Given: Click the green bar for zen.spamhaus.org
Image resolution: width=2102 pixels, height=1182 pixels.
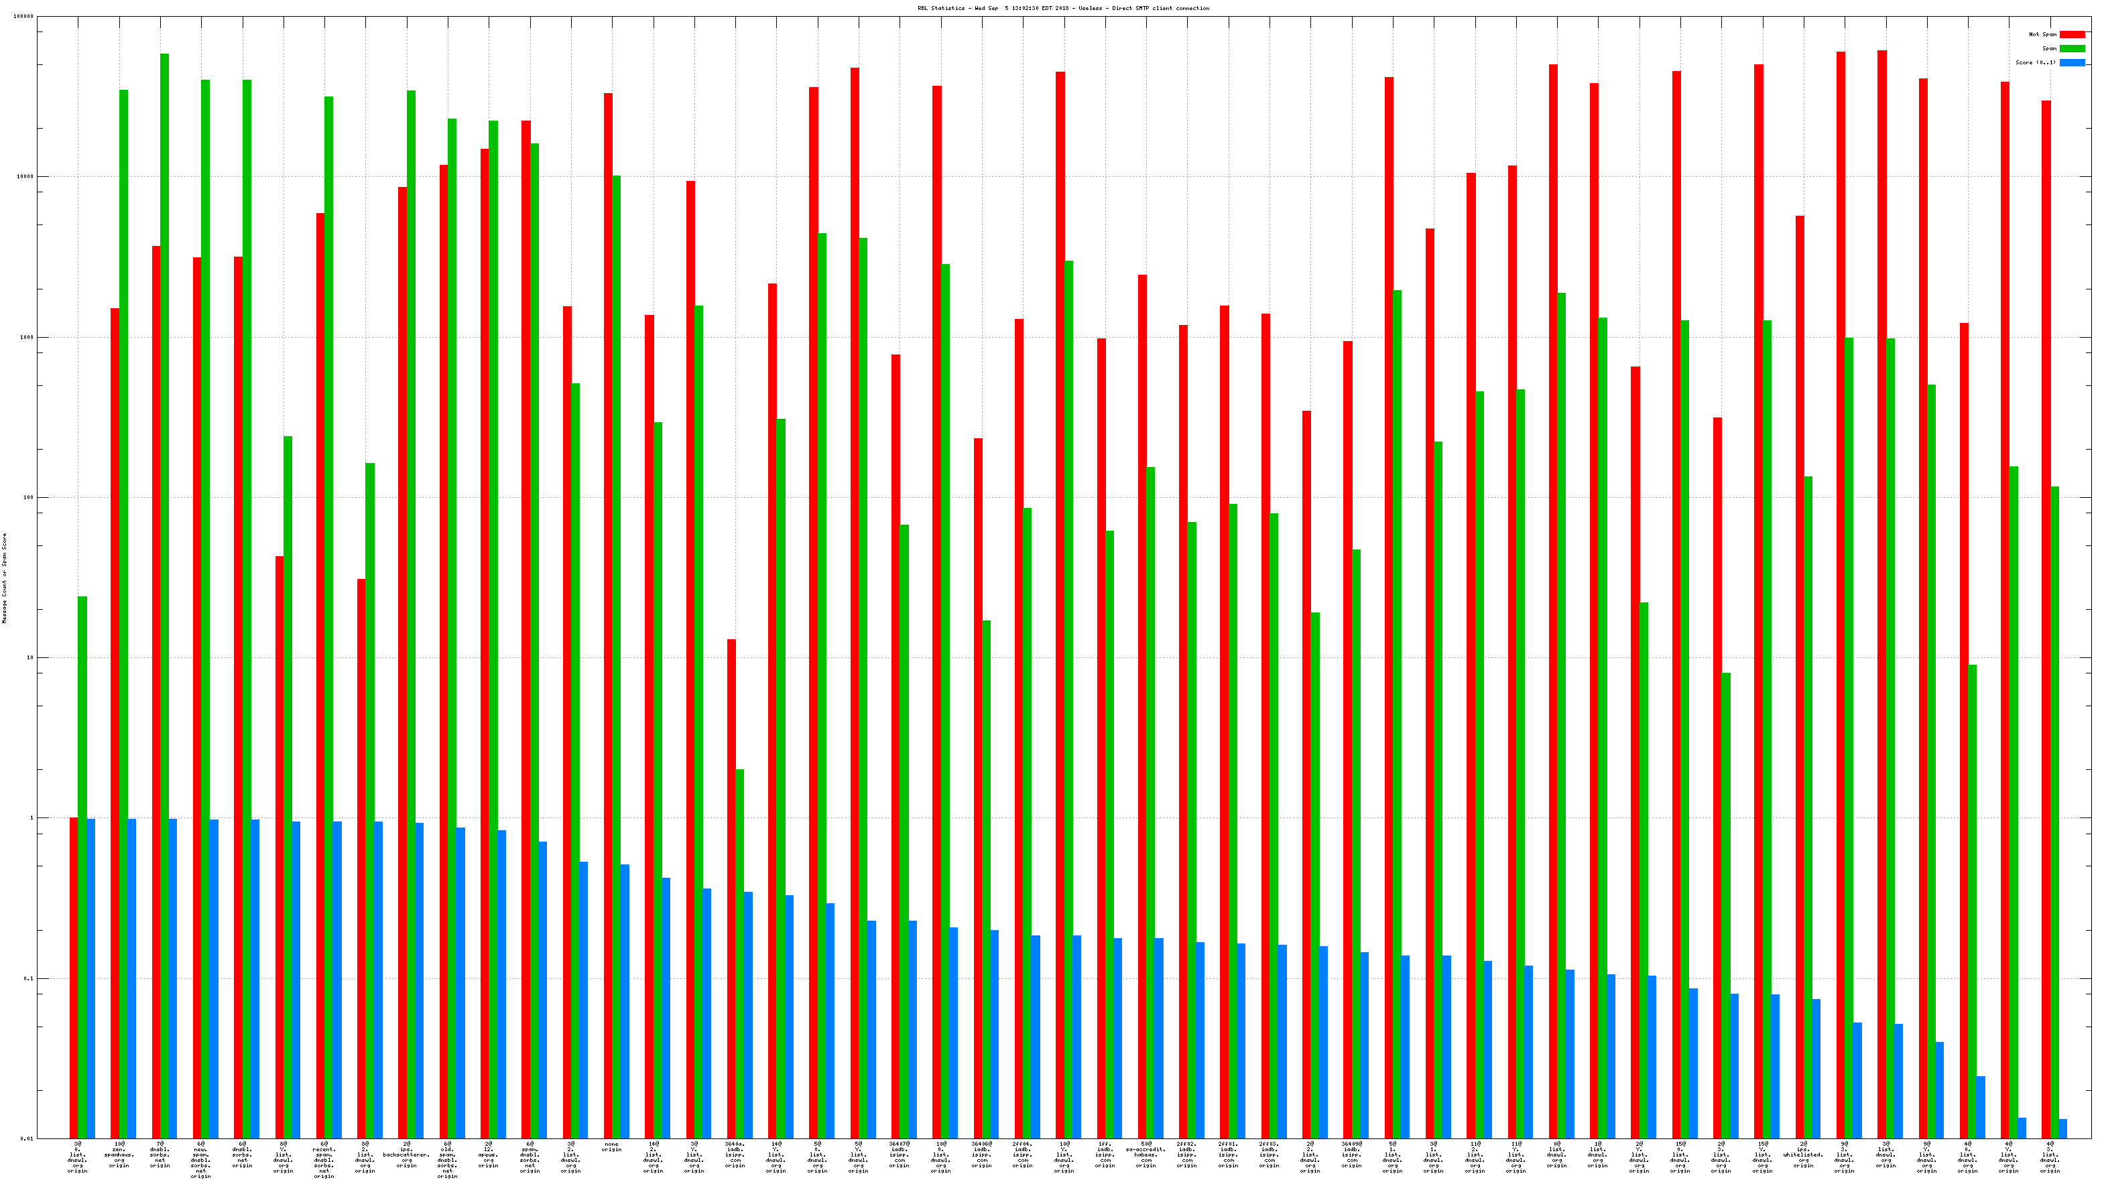Looking at the screenshot, I should [x=123, y=612].
